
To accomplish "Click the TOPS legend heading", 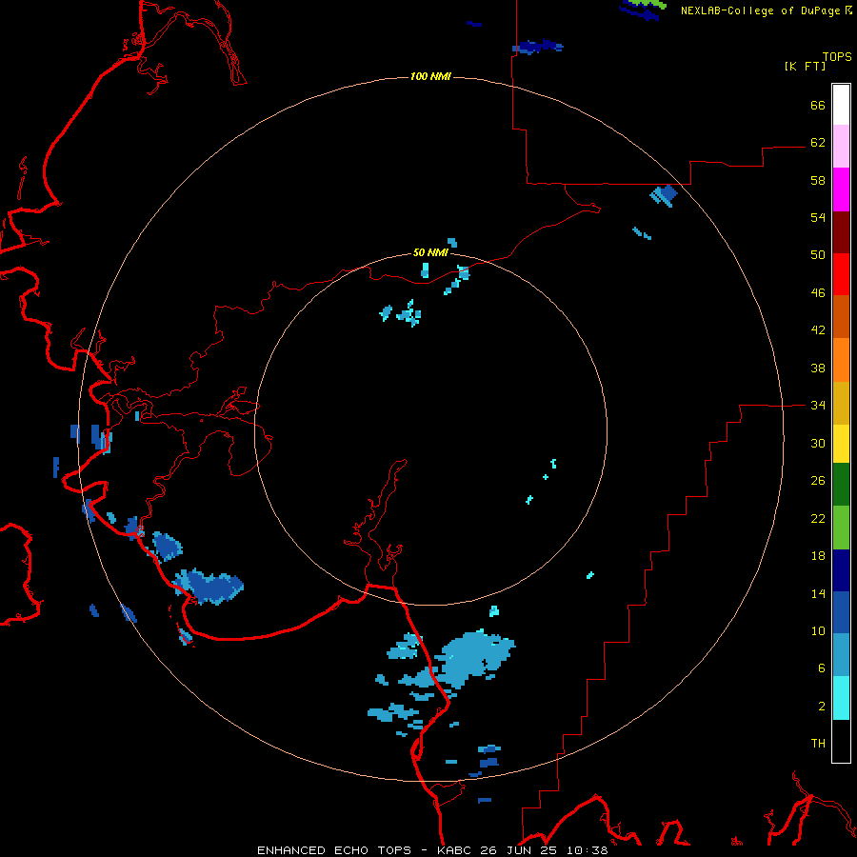I will (x=837, y=57).
